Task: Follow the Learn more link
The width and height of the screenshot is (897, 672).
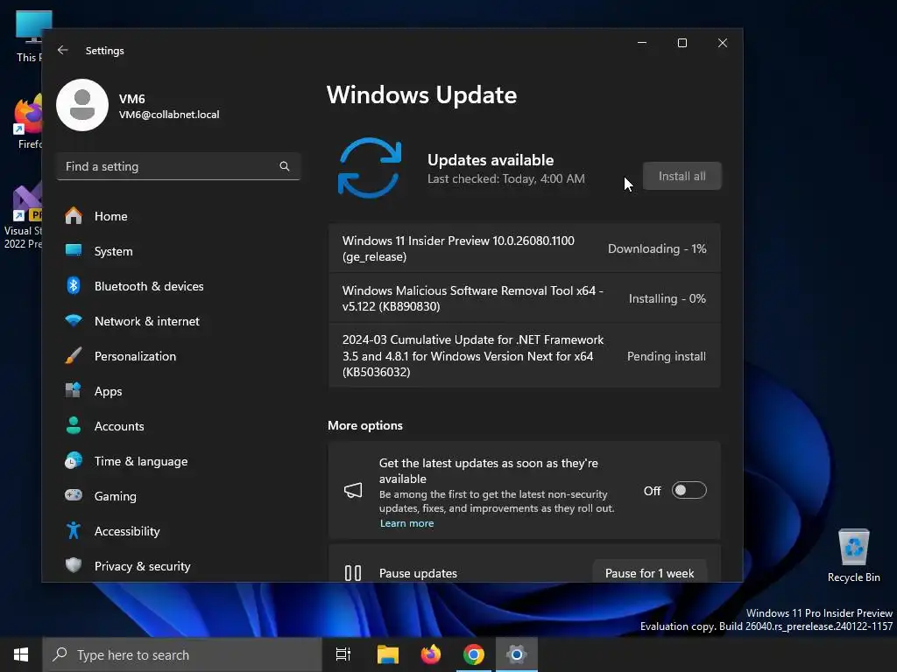Action: point(406,523)
